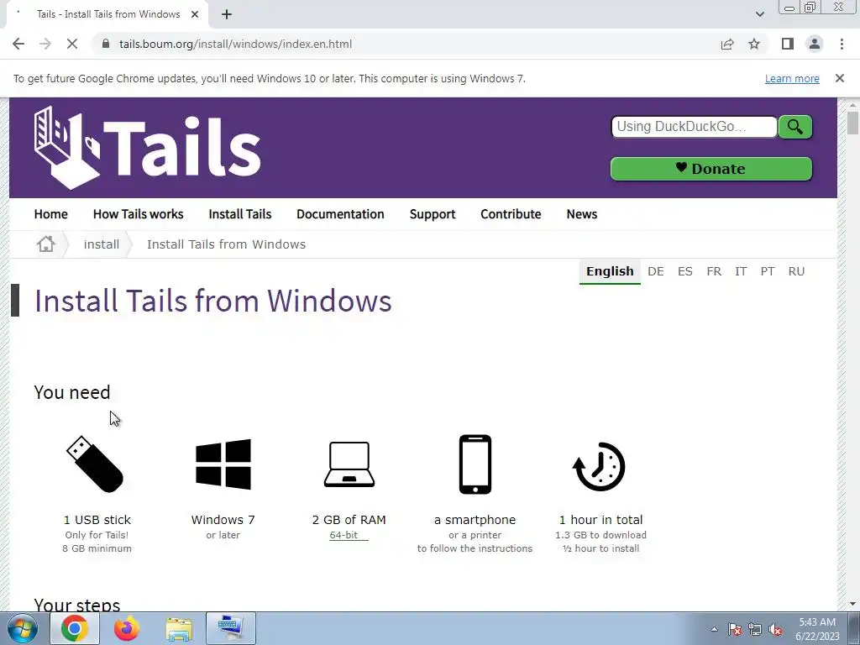Image resolution: width=860 pixels, height=645 pixels.
Task: Click the laptop icon above 2 GB of RAM
Action: pos(349,464)
